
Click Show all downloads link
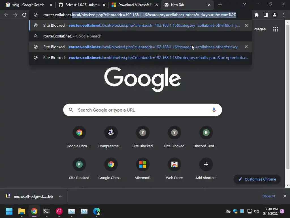click(268, 196)
